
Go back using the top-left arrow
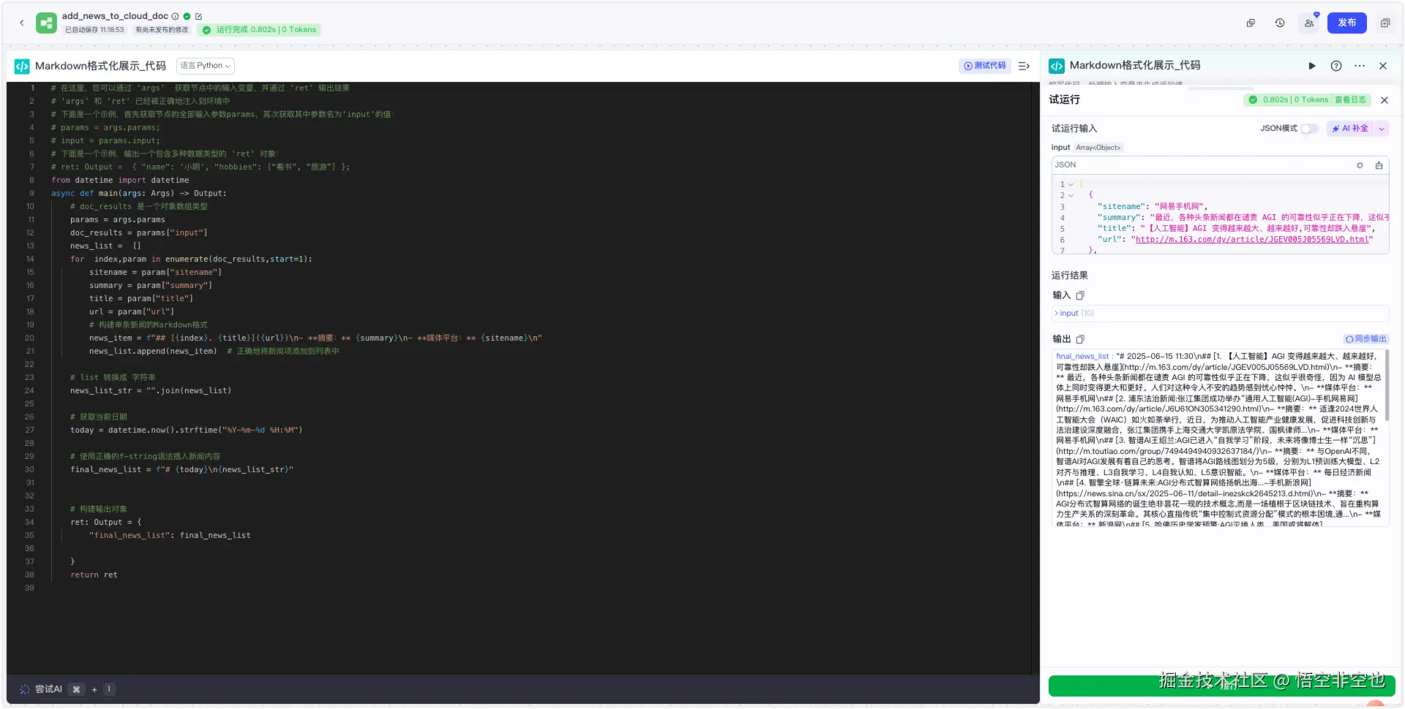coord(22,23)
